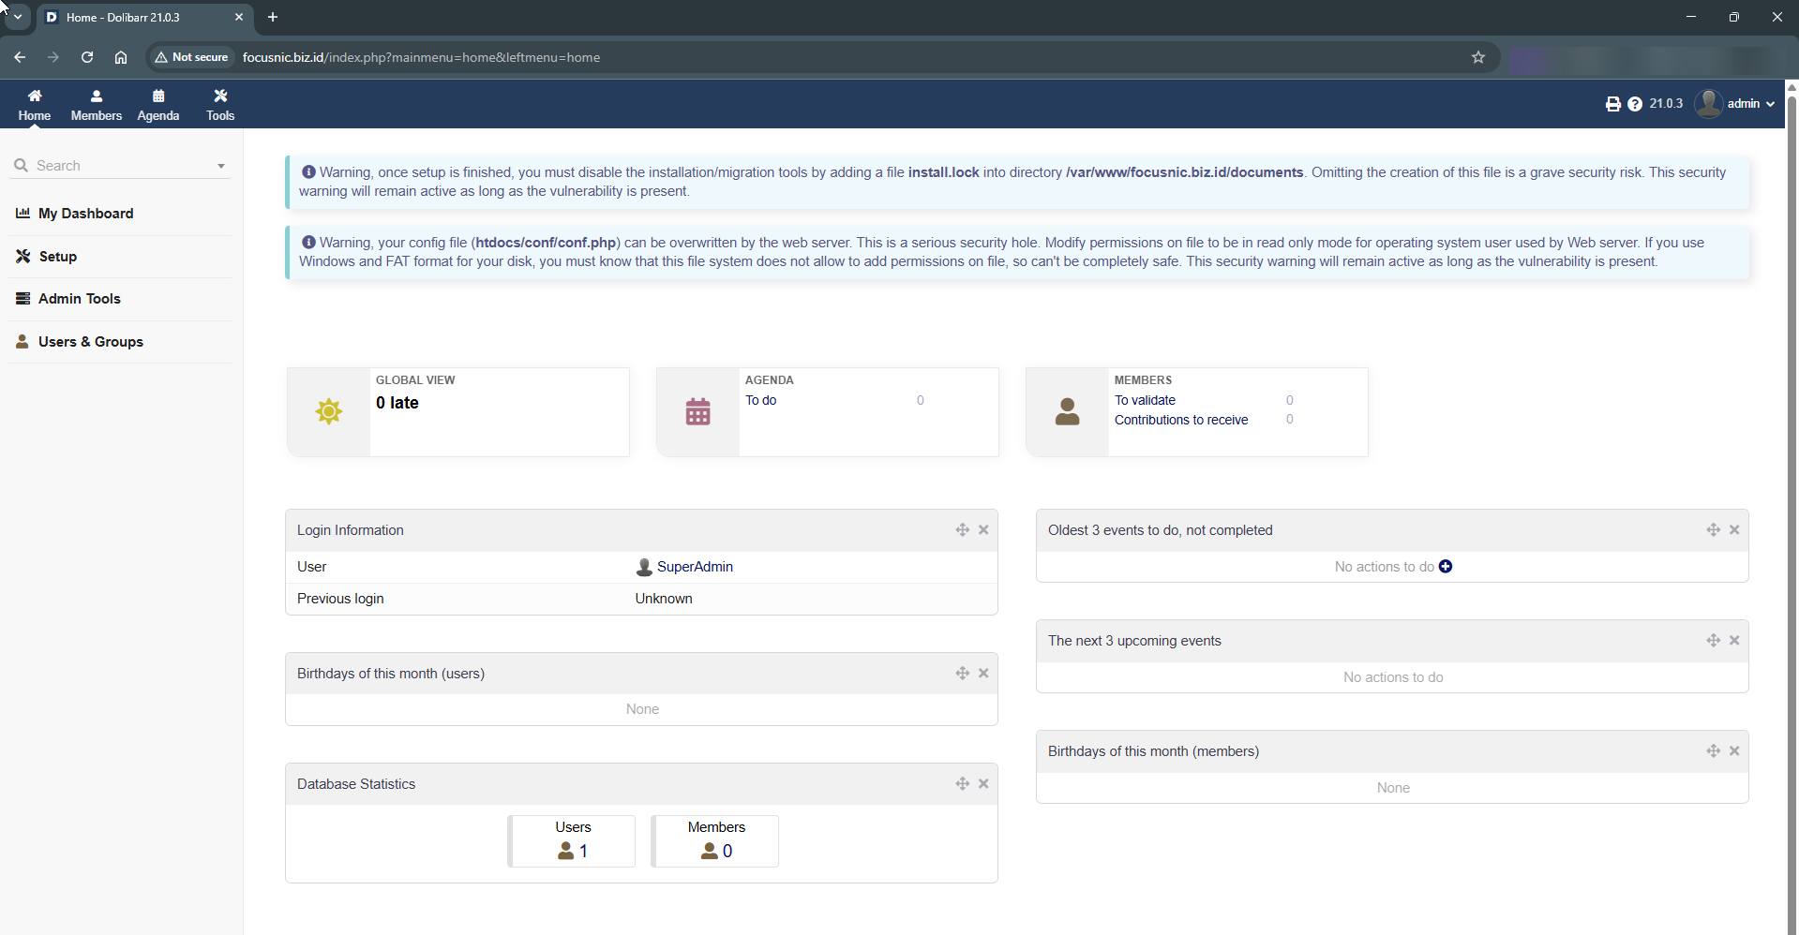
Task: Bookmark this page with the star icon
Action: point(1478,57)
